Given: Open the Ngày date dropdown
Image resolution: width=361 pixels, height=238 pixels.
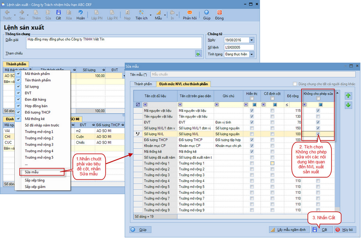Looking at the screenshot, I should click(251, 40).
